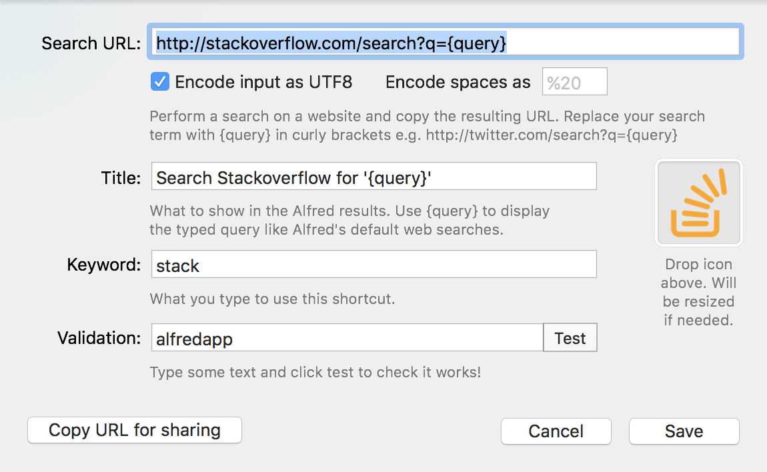Focus the Keyword field containing stack
The image size is (767, 472).
[x=373, y=265]
